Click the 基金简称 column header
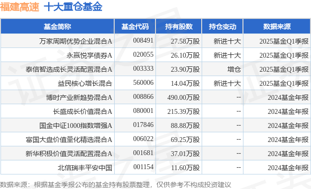Image resolution: width=311 pixels, height=189 pixels. tap(57, 27)
